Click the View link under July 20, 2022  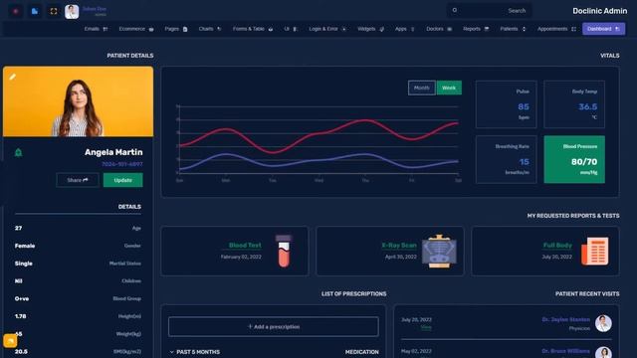coord(426,327)
